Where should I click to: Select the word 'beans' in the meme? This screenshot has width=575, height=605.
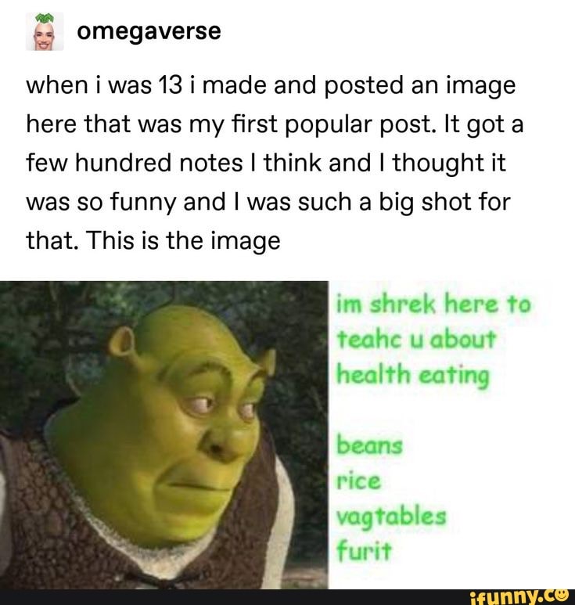click(x=369, y=445)
